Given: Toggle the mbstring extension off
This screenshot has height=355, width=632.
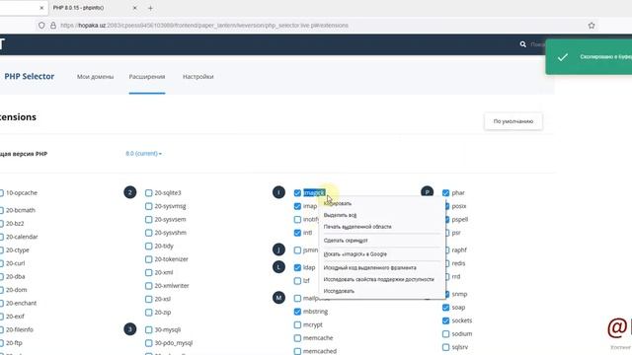Looking at the screenshot, I should 297,312.
